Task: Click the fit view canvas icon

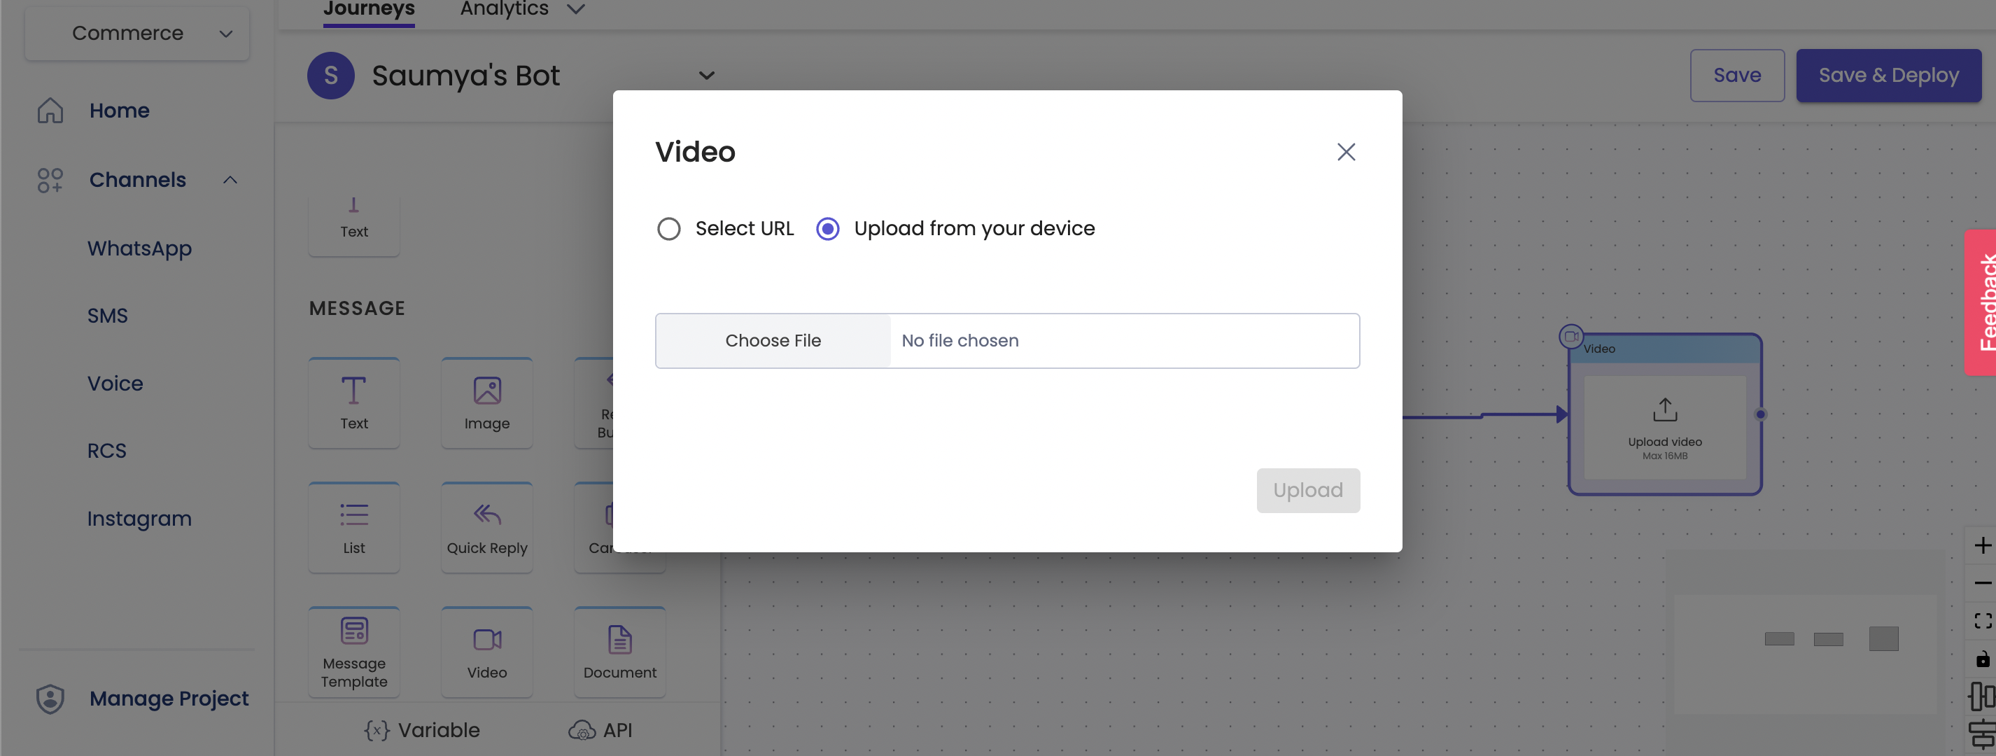Action: pyautogui.click(x=1982, y=621)
